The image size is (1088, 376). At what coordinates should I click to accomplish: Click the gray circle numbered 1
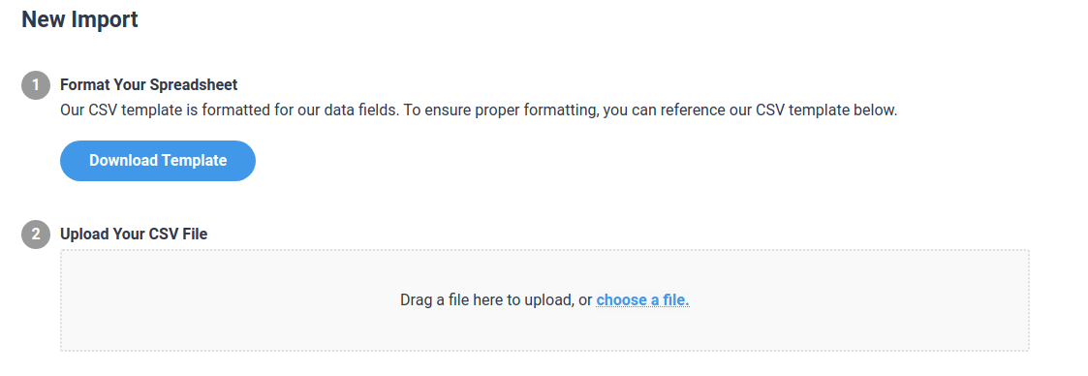(x=36, y=85)
